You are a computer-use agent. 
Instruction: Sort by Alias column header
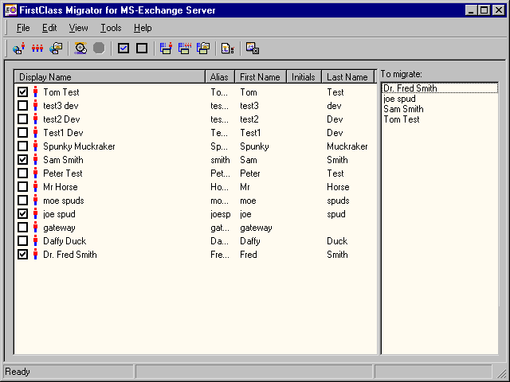tap(220, 77)
